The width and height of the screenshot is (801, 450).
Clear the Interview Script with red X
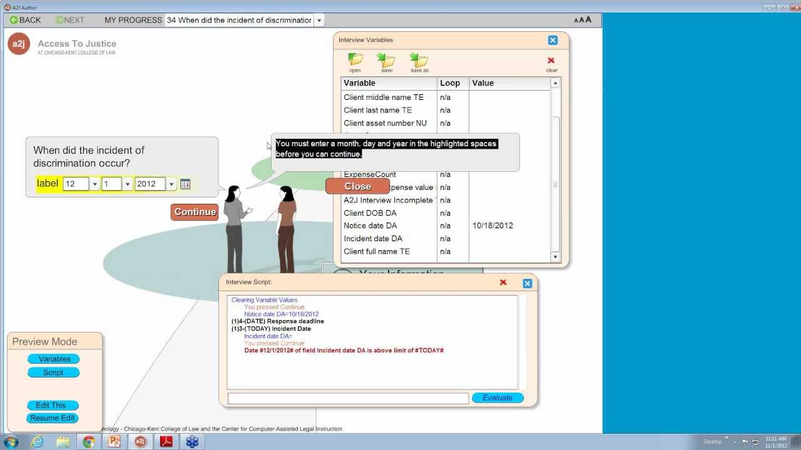[503, 282]
